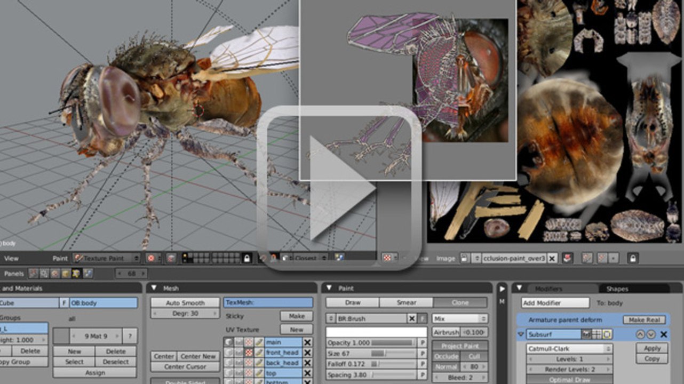Image resolution: width=684 pixels, height=384 pixels.
Task: Delete the Subsurf modifier with X icon
Action: [664, 334]
